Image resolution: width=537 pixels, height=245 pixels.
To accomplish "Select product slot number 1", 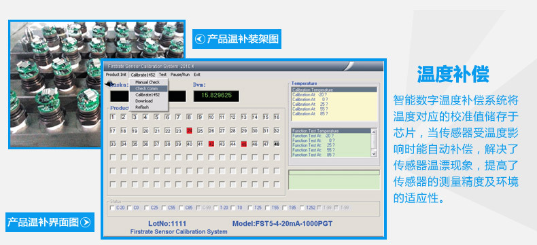I will click(x=113, y=117).
